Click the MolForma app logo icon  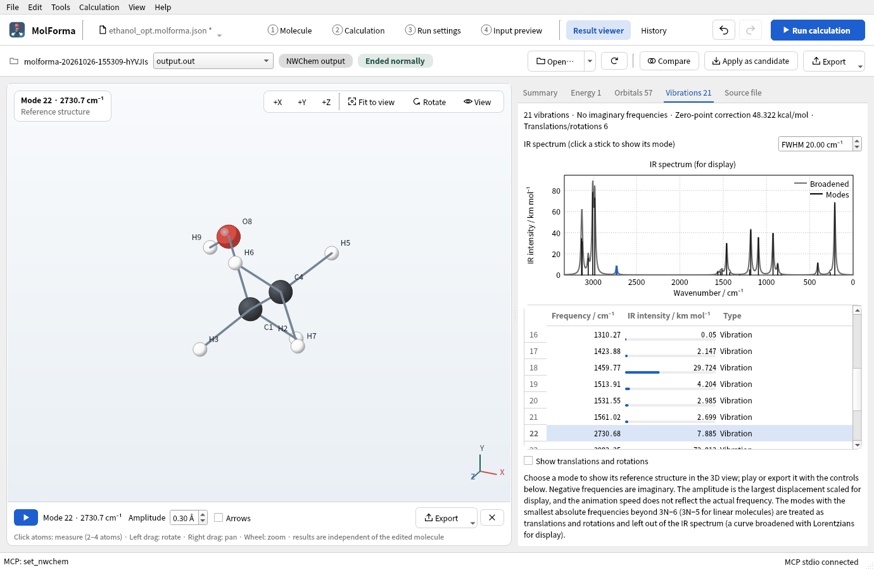point(17,30)
